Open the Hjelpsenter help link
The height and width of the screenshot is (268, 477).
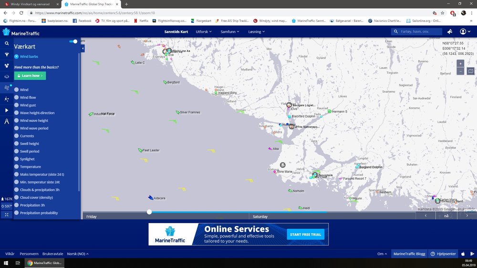point(443,254)
